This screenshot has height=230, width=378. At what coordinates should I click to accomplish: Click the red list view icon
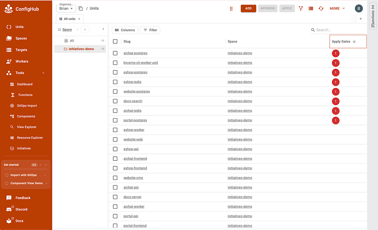(x=311, y=8)
